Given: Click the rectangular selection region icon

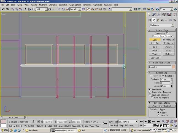Looking at the screenshot, I should 34,9.
